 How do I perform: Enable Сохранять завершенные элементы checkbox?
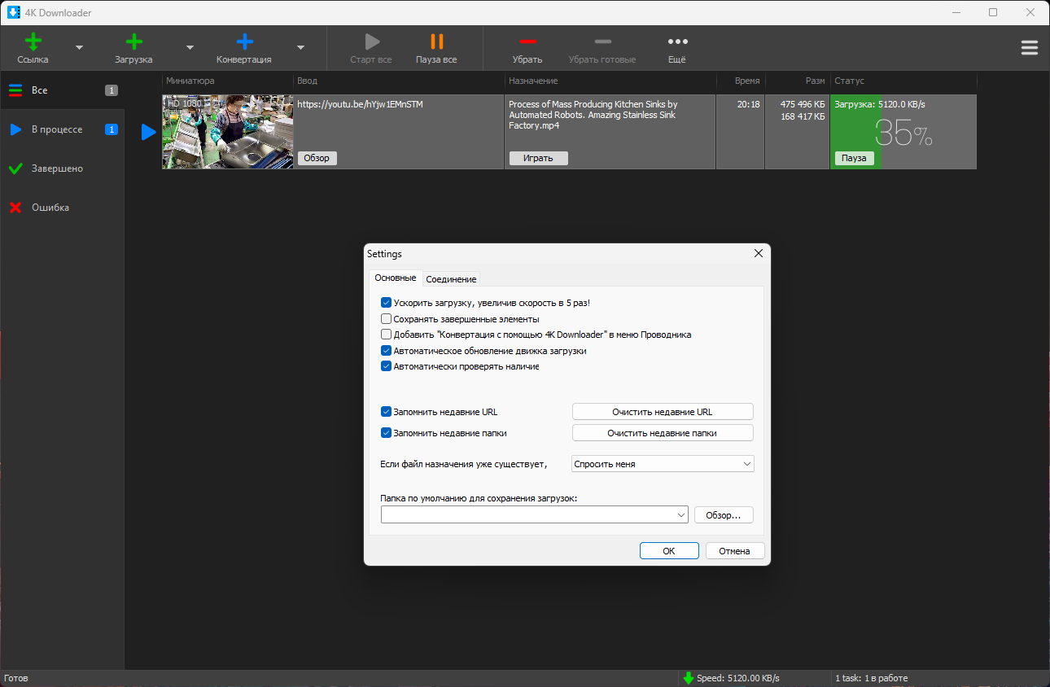tap(387, 319)
